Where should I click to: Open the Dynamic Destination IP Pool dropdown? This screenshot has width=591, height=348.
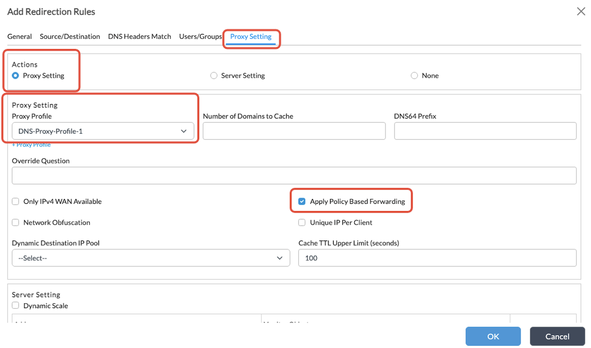click(x=151, y=258)
